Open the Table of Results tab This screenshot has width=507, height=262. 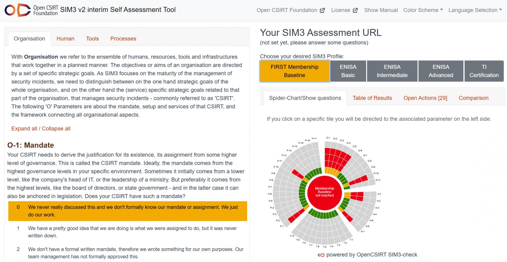click(x=372, y=98)
